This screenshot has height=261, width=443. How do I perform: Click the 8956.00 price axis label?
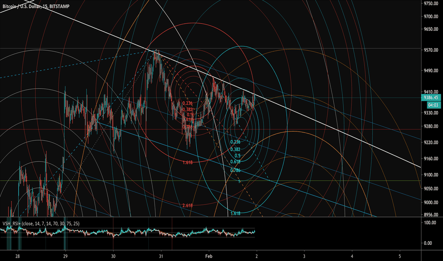click(431, 214)
